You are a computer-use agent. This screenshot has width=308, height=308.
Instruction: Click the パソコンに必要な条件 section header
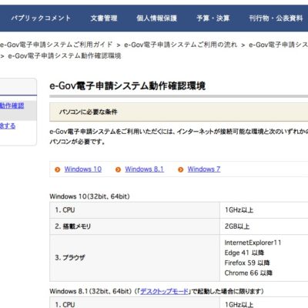point(179,112)
